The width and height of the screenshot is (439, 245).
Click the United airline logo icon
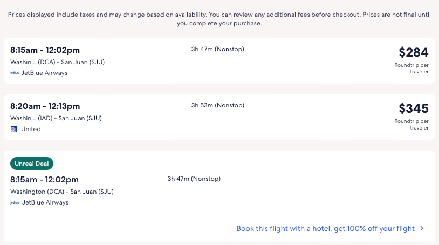coord(15,129)
